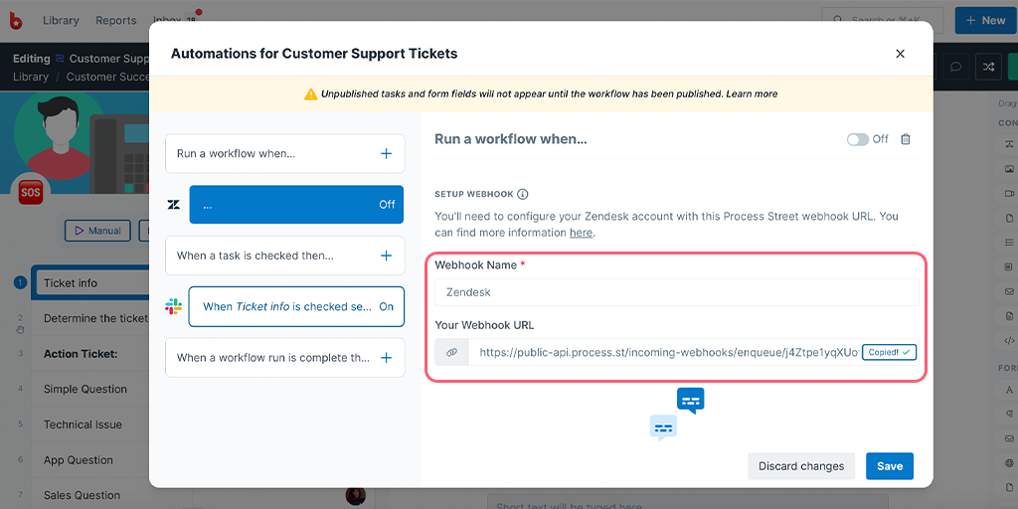Click the Setup Webhook info icon
This screenshot has height=509, width=1018.
[523, 194]
